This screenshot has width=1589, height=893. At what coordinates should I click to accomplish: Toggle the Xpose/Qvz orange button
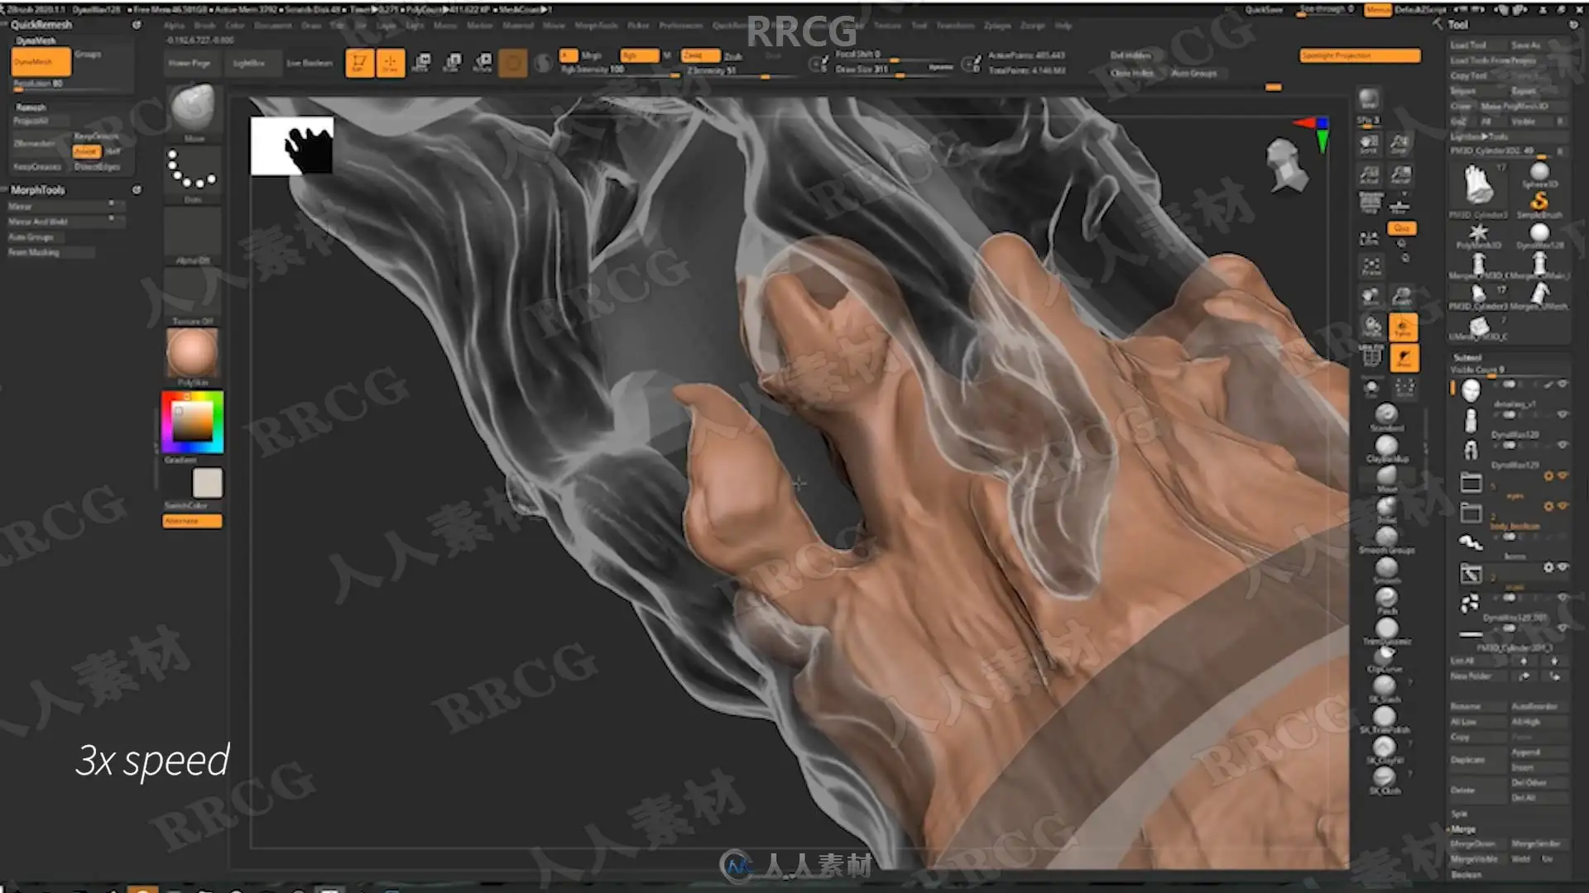click(x=1401, y=228)
